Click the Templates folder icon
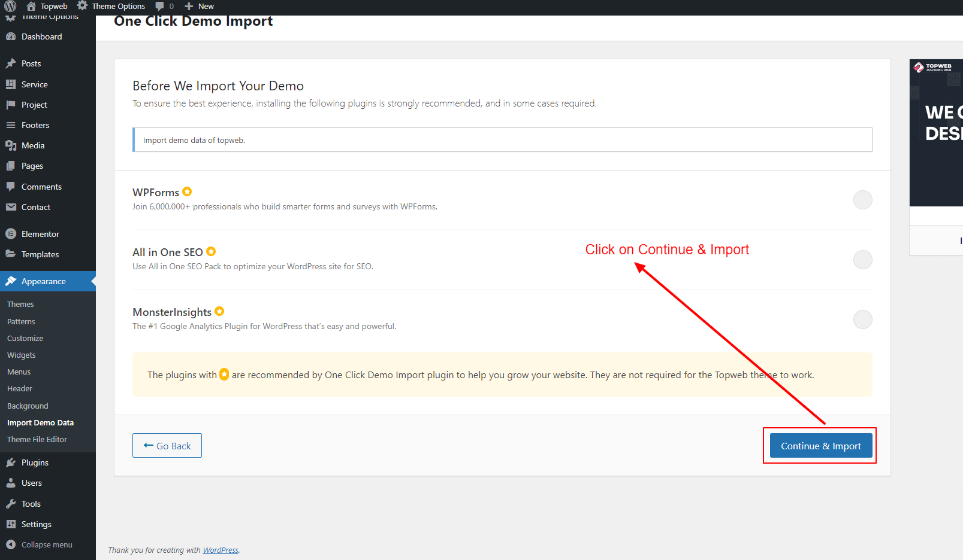This screenshot has height=560, width=963. pos(11,254)
